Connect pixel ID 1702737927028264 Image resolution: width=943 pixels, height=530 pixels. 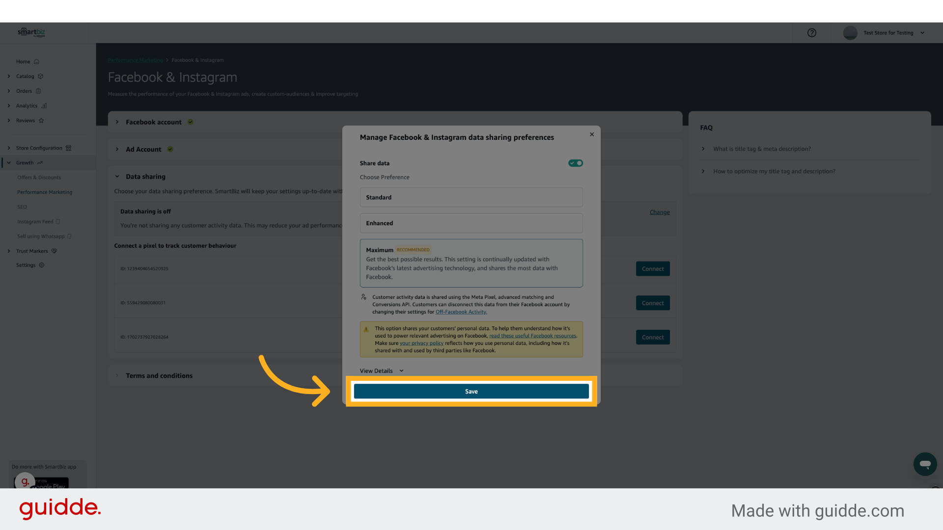[653, 338]
